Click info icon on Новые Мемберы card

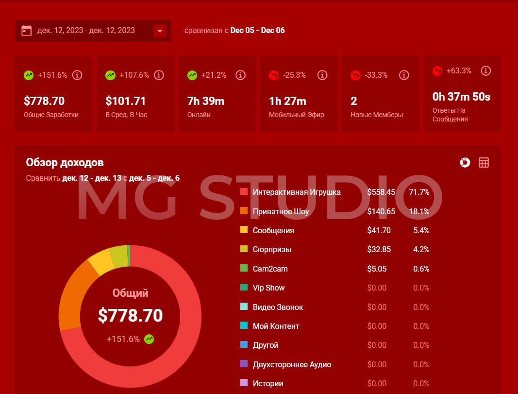[x=404, y=75]
